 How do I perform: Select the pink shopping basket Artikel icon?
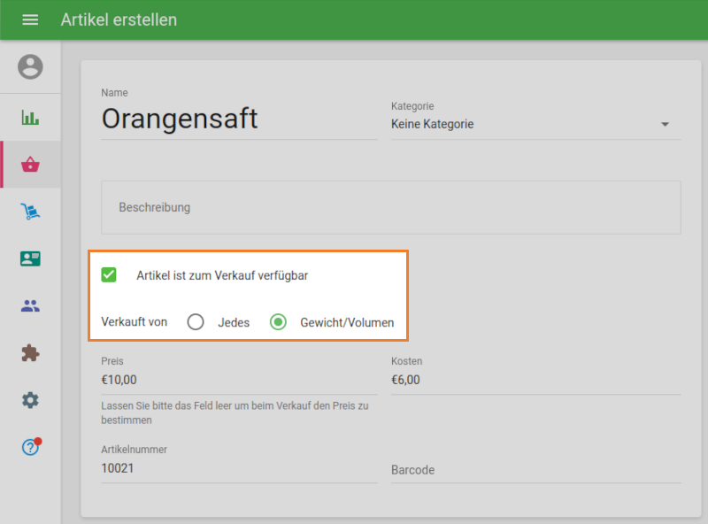[29, 165]
